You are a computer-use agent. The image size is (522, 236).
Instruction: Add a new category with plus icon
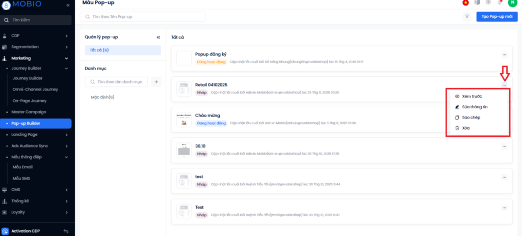(156, 82)
